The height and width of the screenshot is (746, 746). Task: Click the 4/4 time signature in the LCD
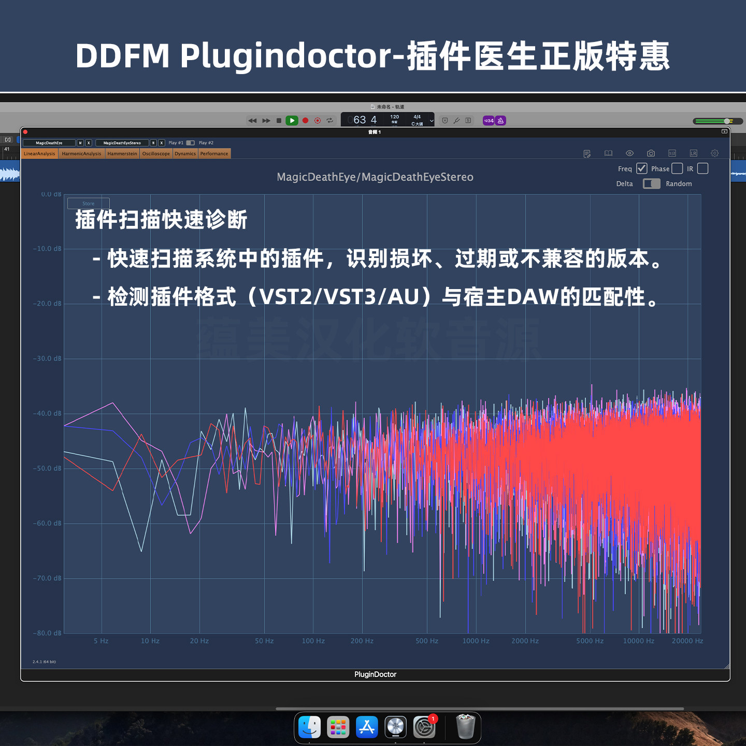click(x=417, y=117)
